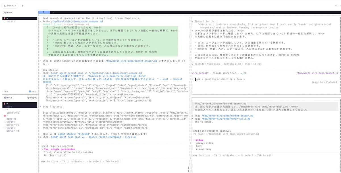Select 'Deny' in Read File approval
Viewport: 341px width, 173px height.
click(199, 146)
